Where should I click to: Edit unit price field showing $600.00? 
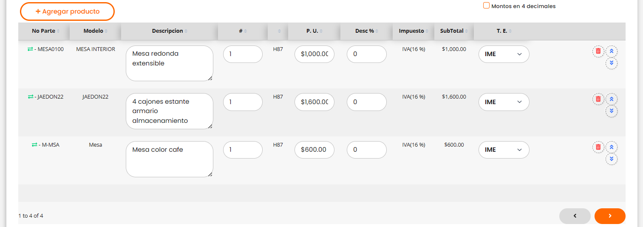[x=314, y=150]
